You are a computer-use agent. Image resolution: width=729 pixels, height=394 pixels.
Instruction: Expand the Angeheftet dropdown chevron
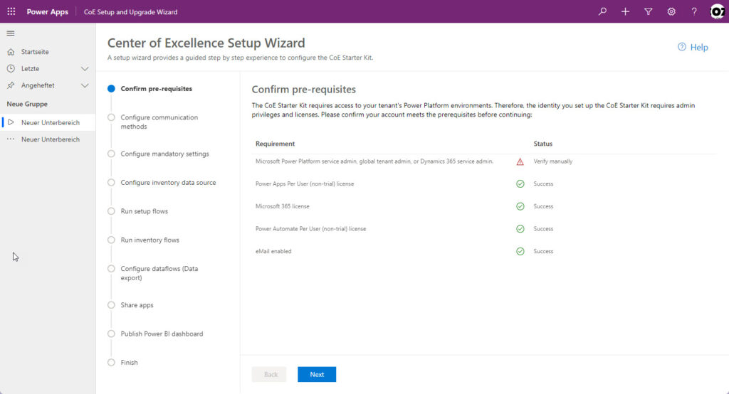[x=85, y=85]
